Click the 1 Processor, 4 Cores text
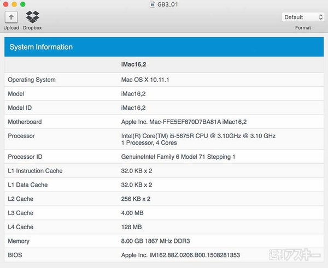The width and height of the screenshot is (328, 268). click(x=149, y=143)
